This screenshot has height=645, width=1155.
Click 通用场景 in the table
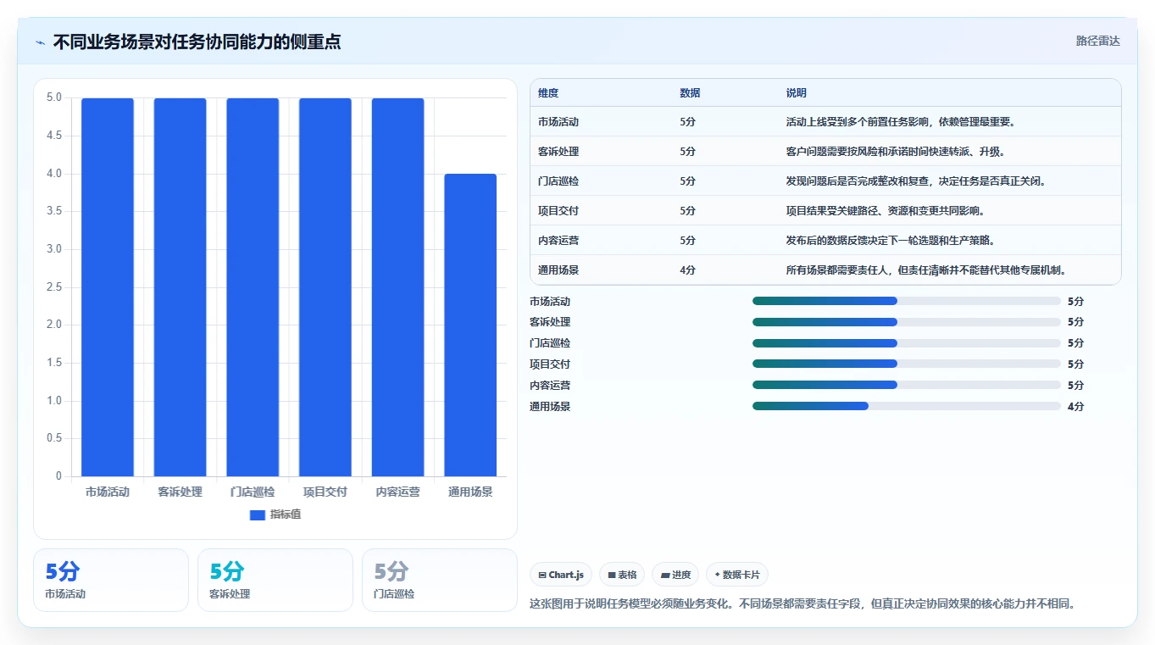coord(558,270)
